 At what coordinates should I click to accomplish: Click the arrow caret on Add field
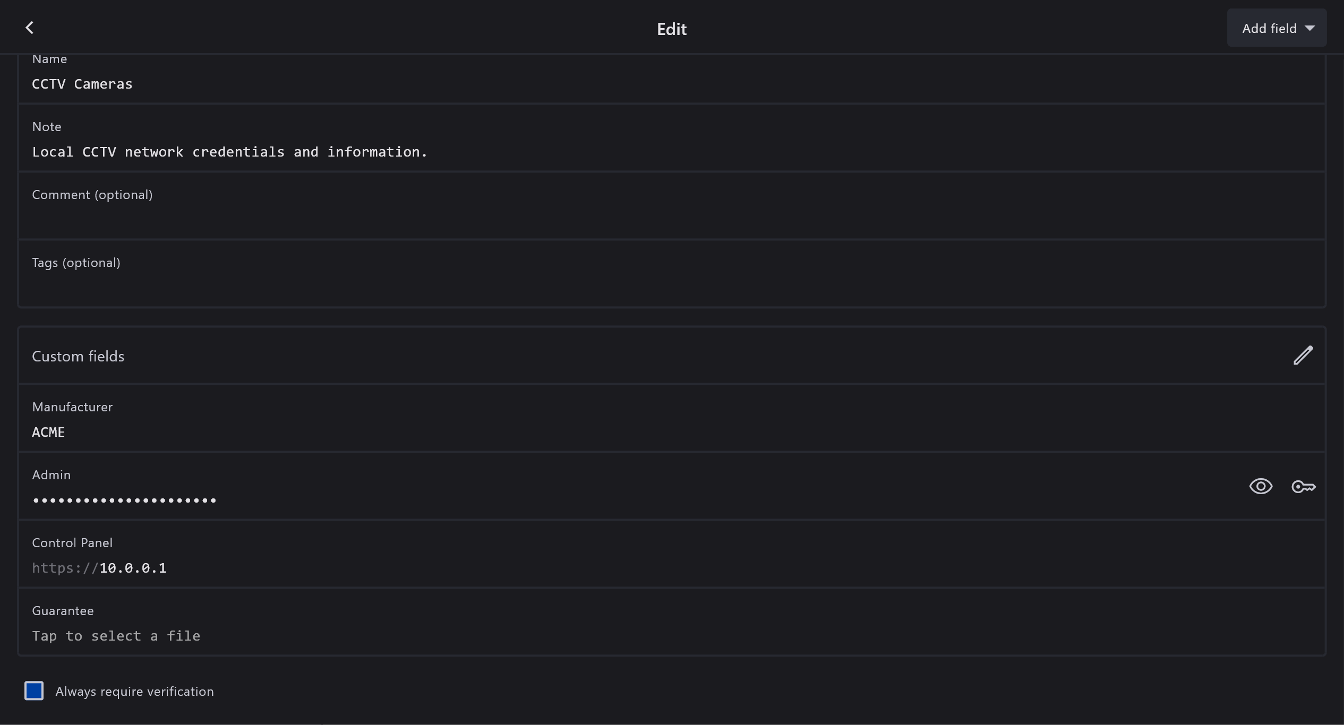coord(1310,28)
